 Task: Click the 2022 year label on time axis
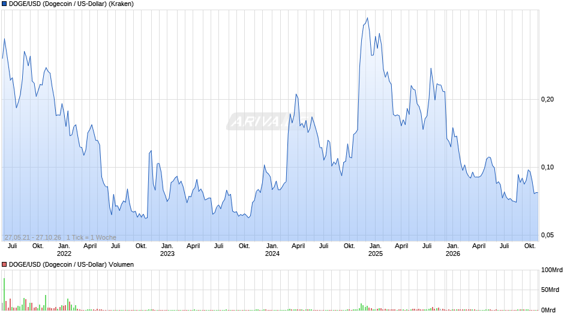click(64, 254)
